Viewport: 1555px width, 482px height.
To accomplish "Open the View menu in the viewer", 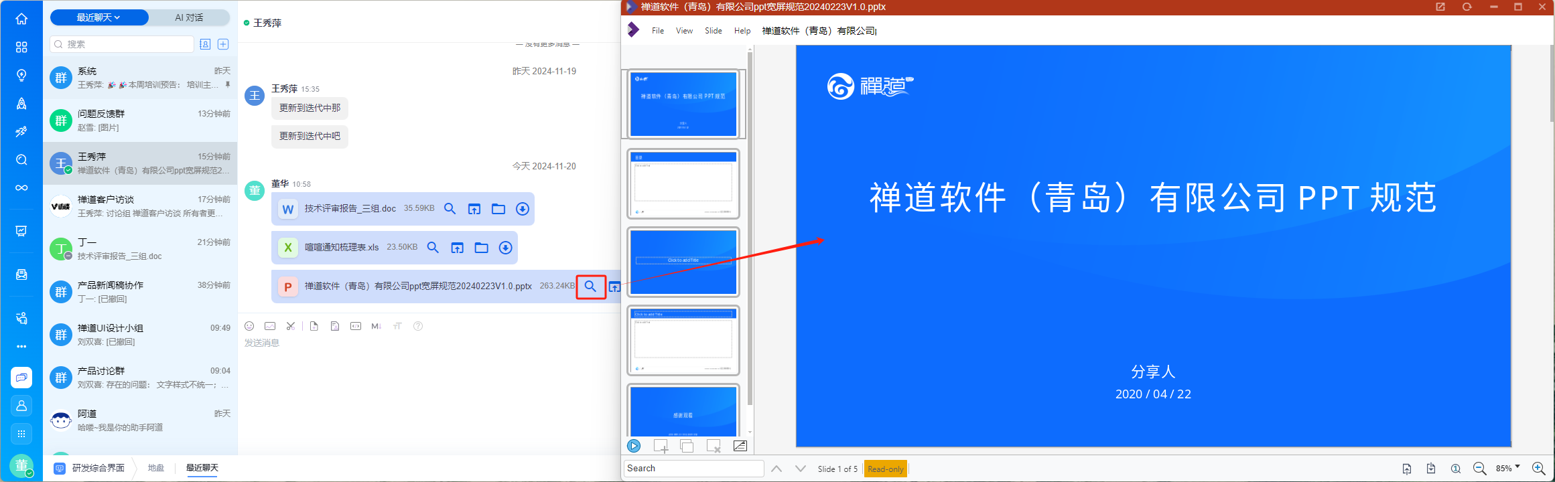I will point(684,31).
